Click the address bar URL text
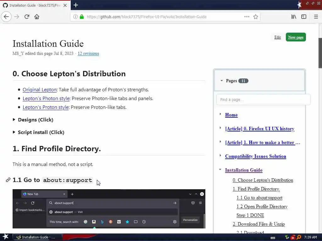Viewport: 322px width, 241px height. point(147,17)
